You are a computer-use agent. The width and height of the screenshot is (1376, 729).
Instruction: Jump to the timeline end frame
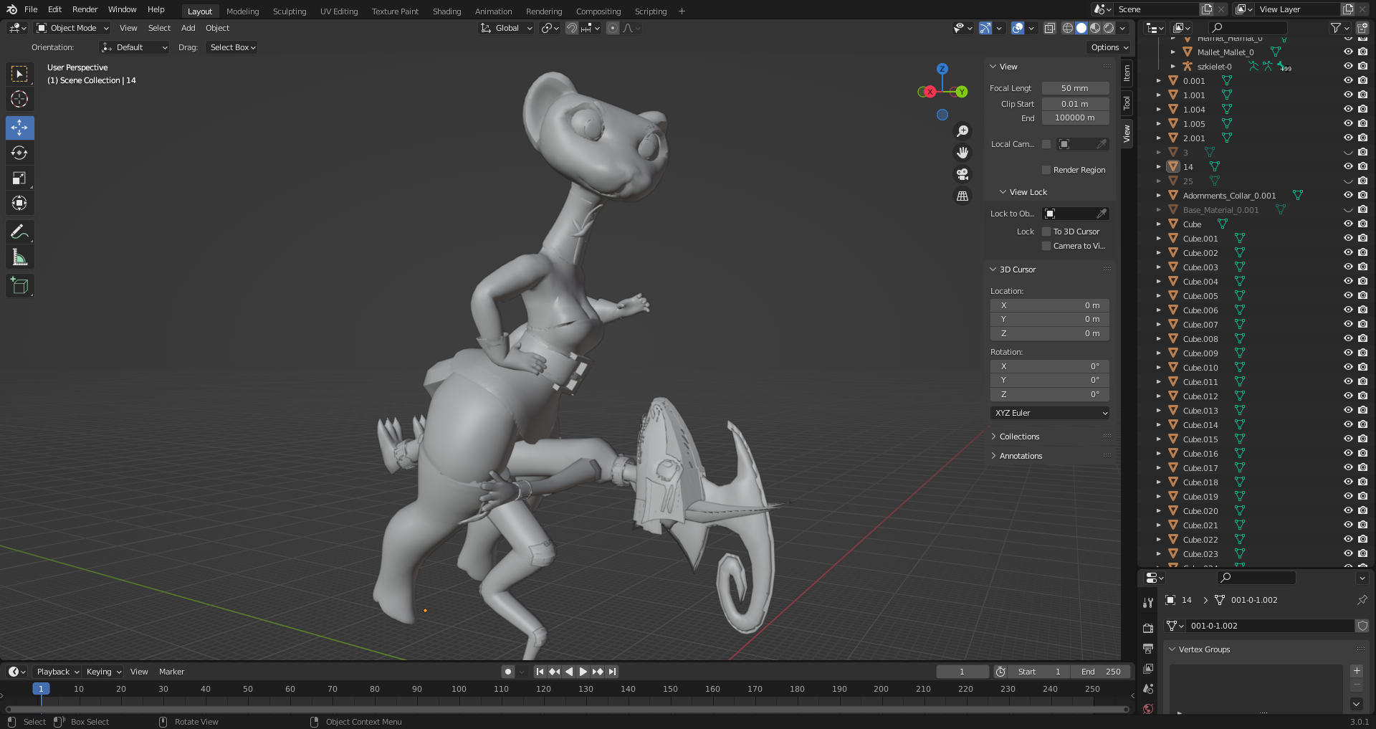tap(612, 672)
